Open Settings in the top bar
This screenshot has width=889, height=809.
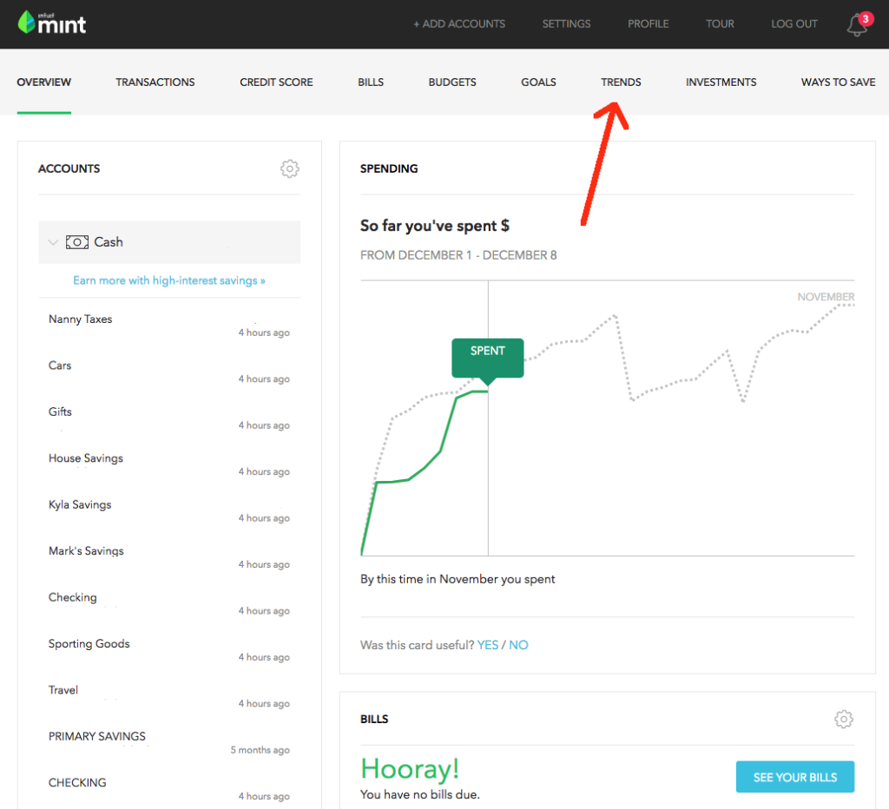pos(566,23)
